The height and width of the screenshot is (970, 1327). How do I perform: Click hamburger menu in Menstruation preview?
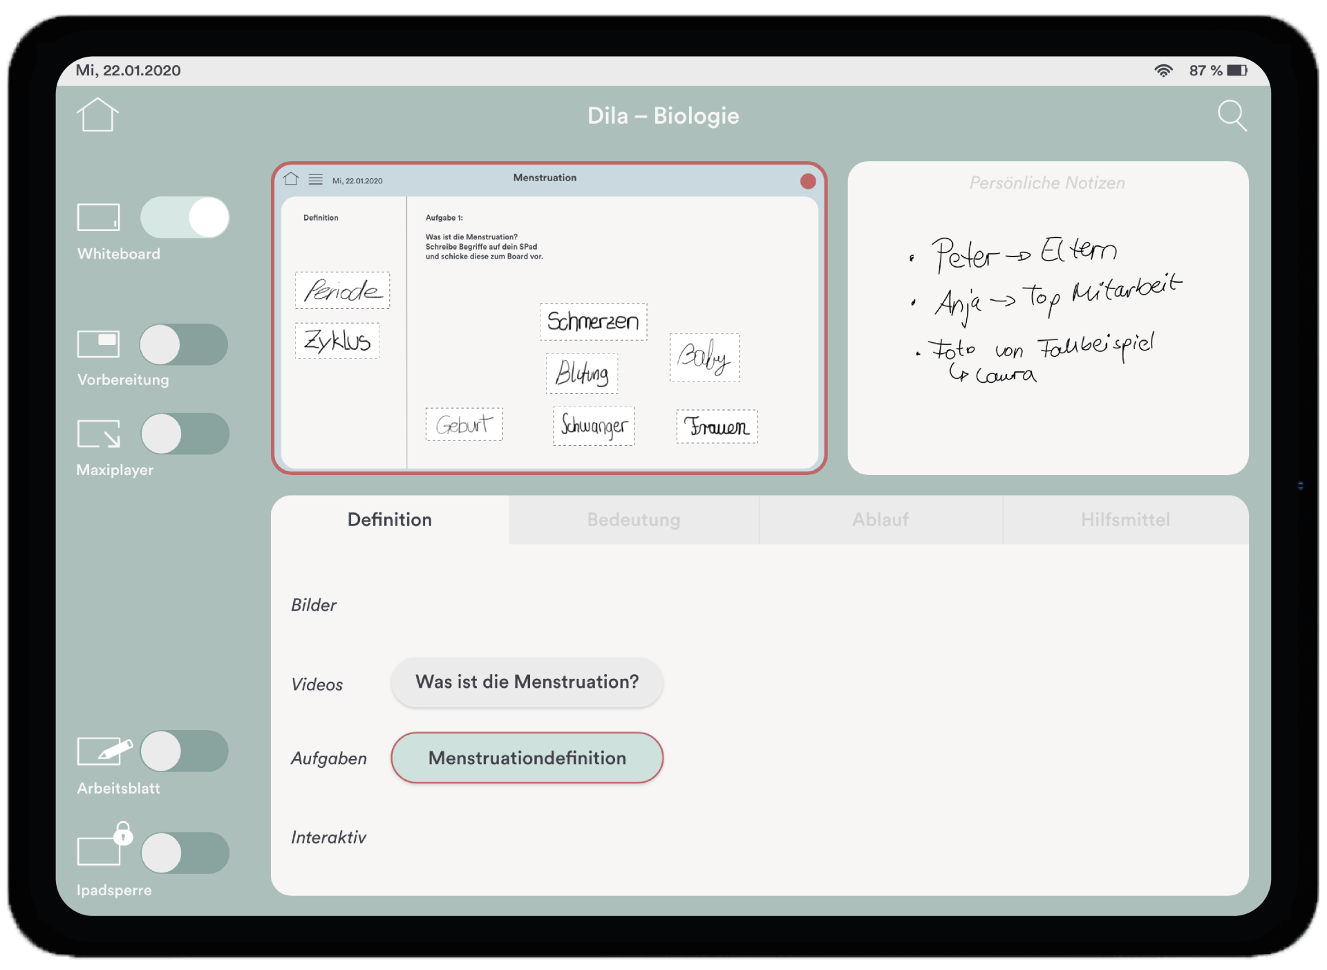click(315, 180)
